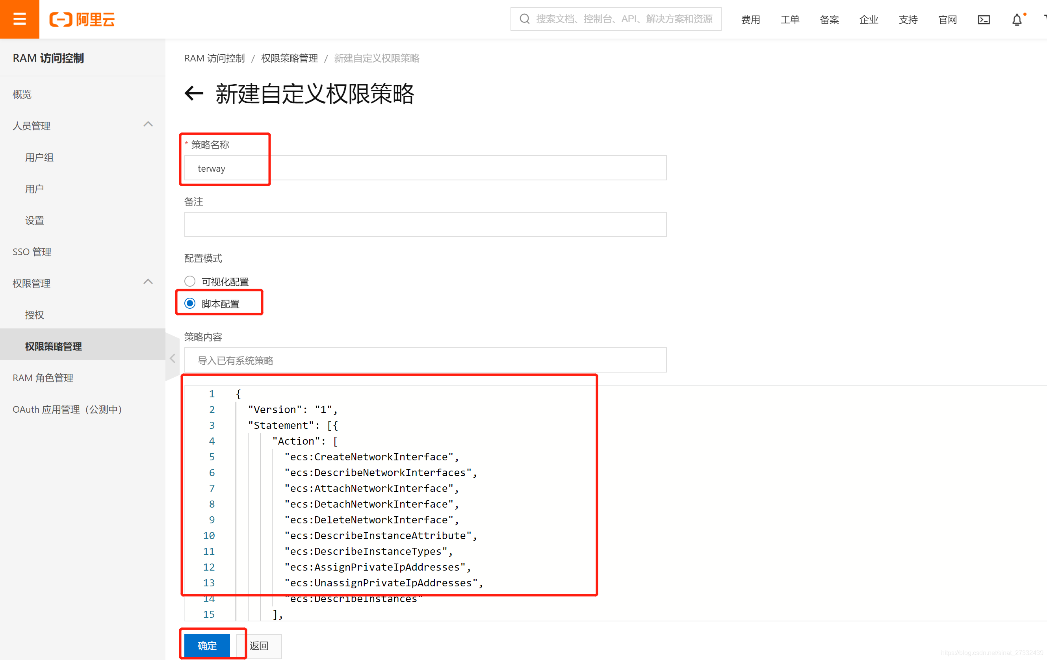Viewport: 1047px width, 660px height.
Task: Open the notification bell
Action: click(x=1017, y=20)
